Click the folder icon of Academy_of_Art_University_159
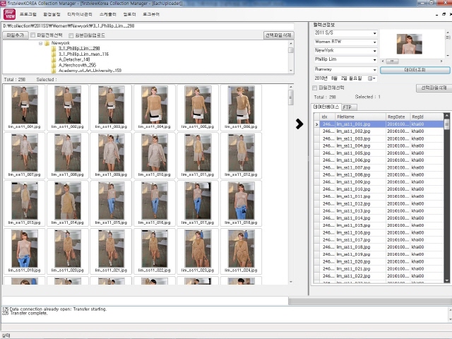 click(54, 71)
